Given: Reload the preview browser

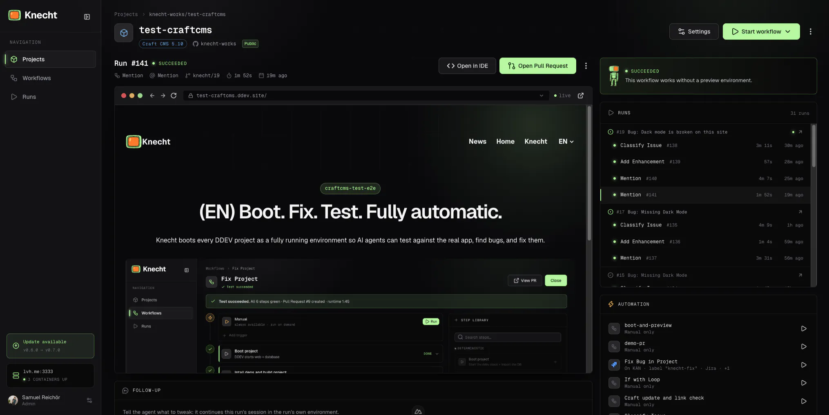Looking at the screenshot, I should 174,95.
